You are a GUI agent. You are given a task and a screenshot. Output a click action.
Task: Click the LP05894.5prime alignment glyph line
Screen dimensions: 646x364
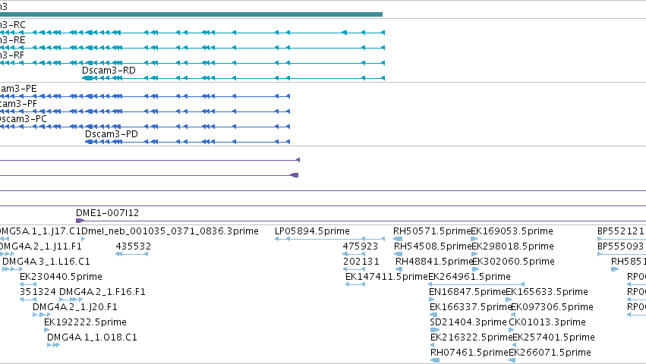[329, 239]
